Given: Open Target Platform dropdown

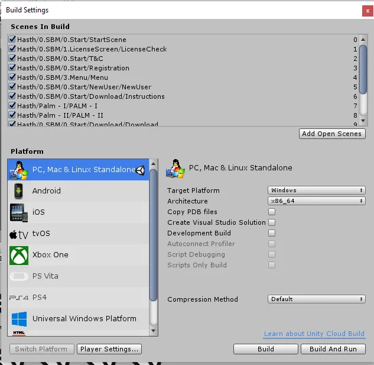Looking at the screenshot, I should coord(317,190).
